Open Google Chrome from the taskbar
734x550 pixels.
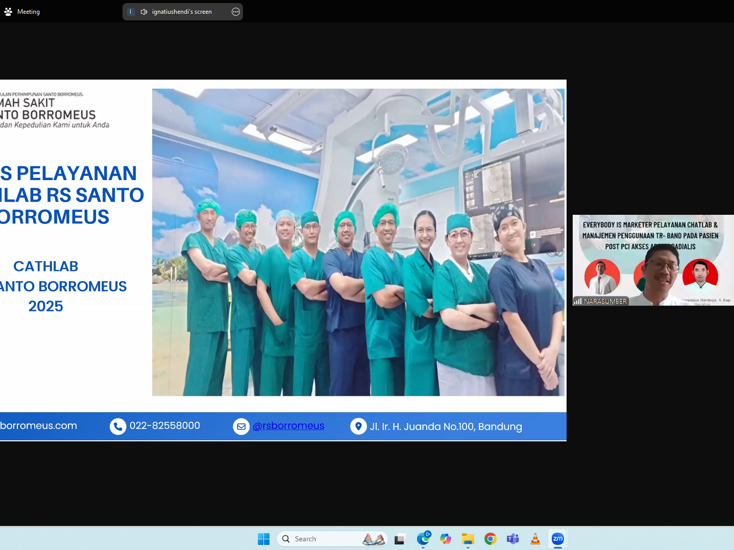491,539
